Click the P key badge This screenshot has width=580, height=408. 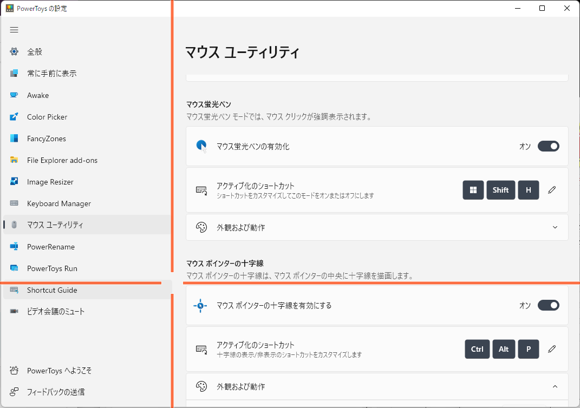[528, 349]
